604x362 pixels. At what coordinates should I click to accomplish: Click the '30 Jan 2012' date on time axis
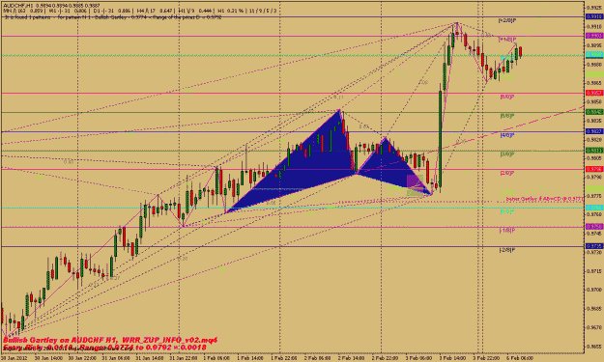coord(14,358)
